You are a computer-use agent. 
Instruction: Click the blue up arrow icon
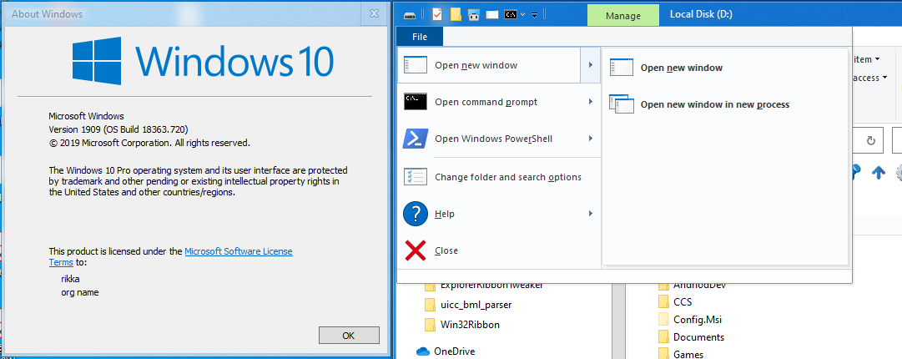(x=879, y=172)
